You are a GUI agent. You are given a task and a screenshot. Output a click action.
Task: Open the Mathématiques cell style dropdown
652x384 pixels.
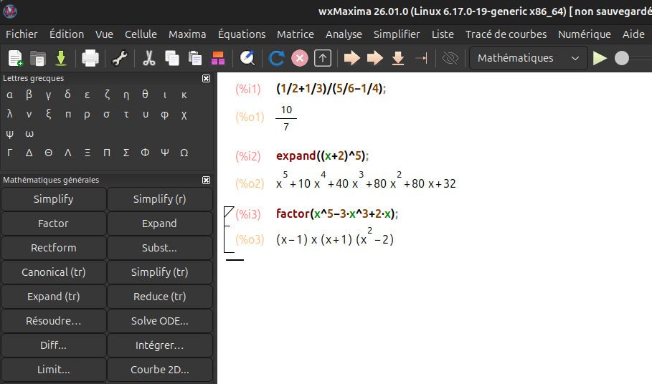click(x=528, y=58)
